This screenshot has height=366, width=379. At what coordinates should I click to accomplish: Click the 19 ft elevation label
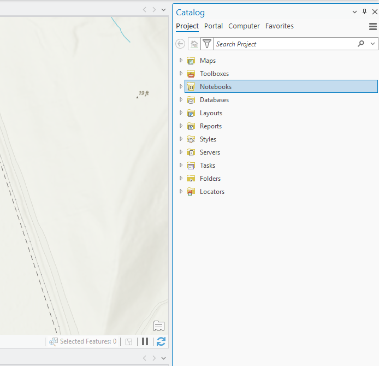click(144, 93)
